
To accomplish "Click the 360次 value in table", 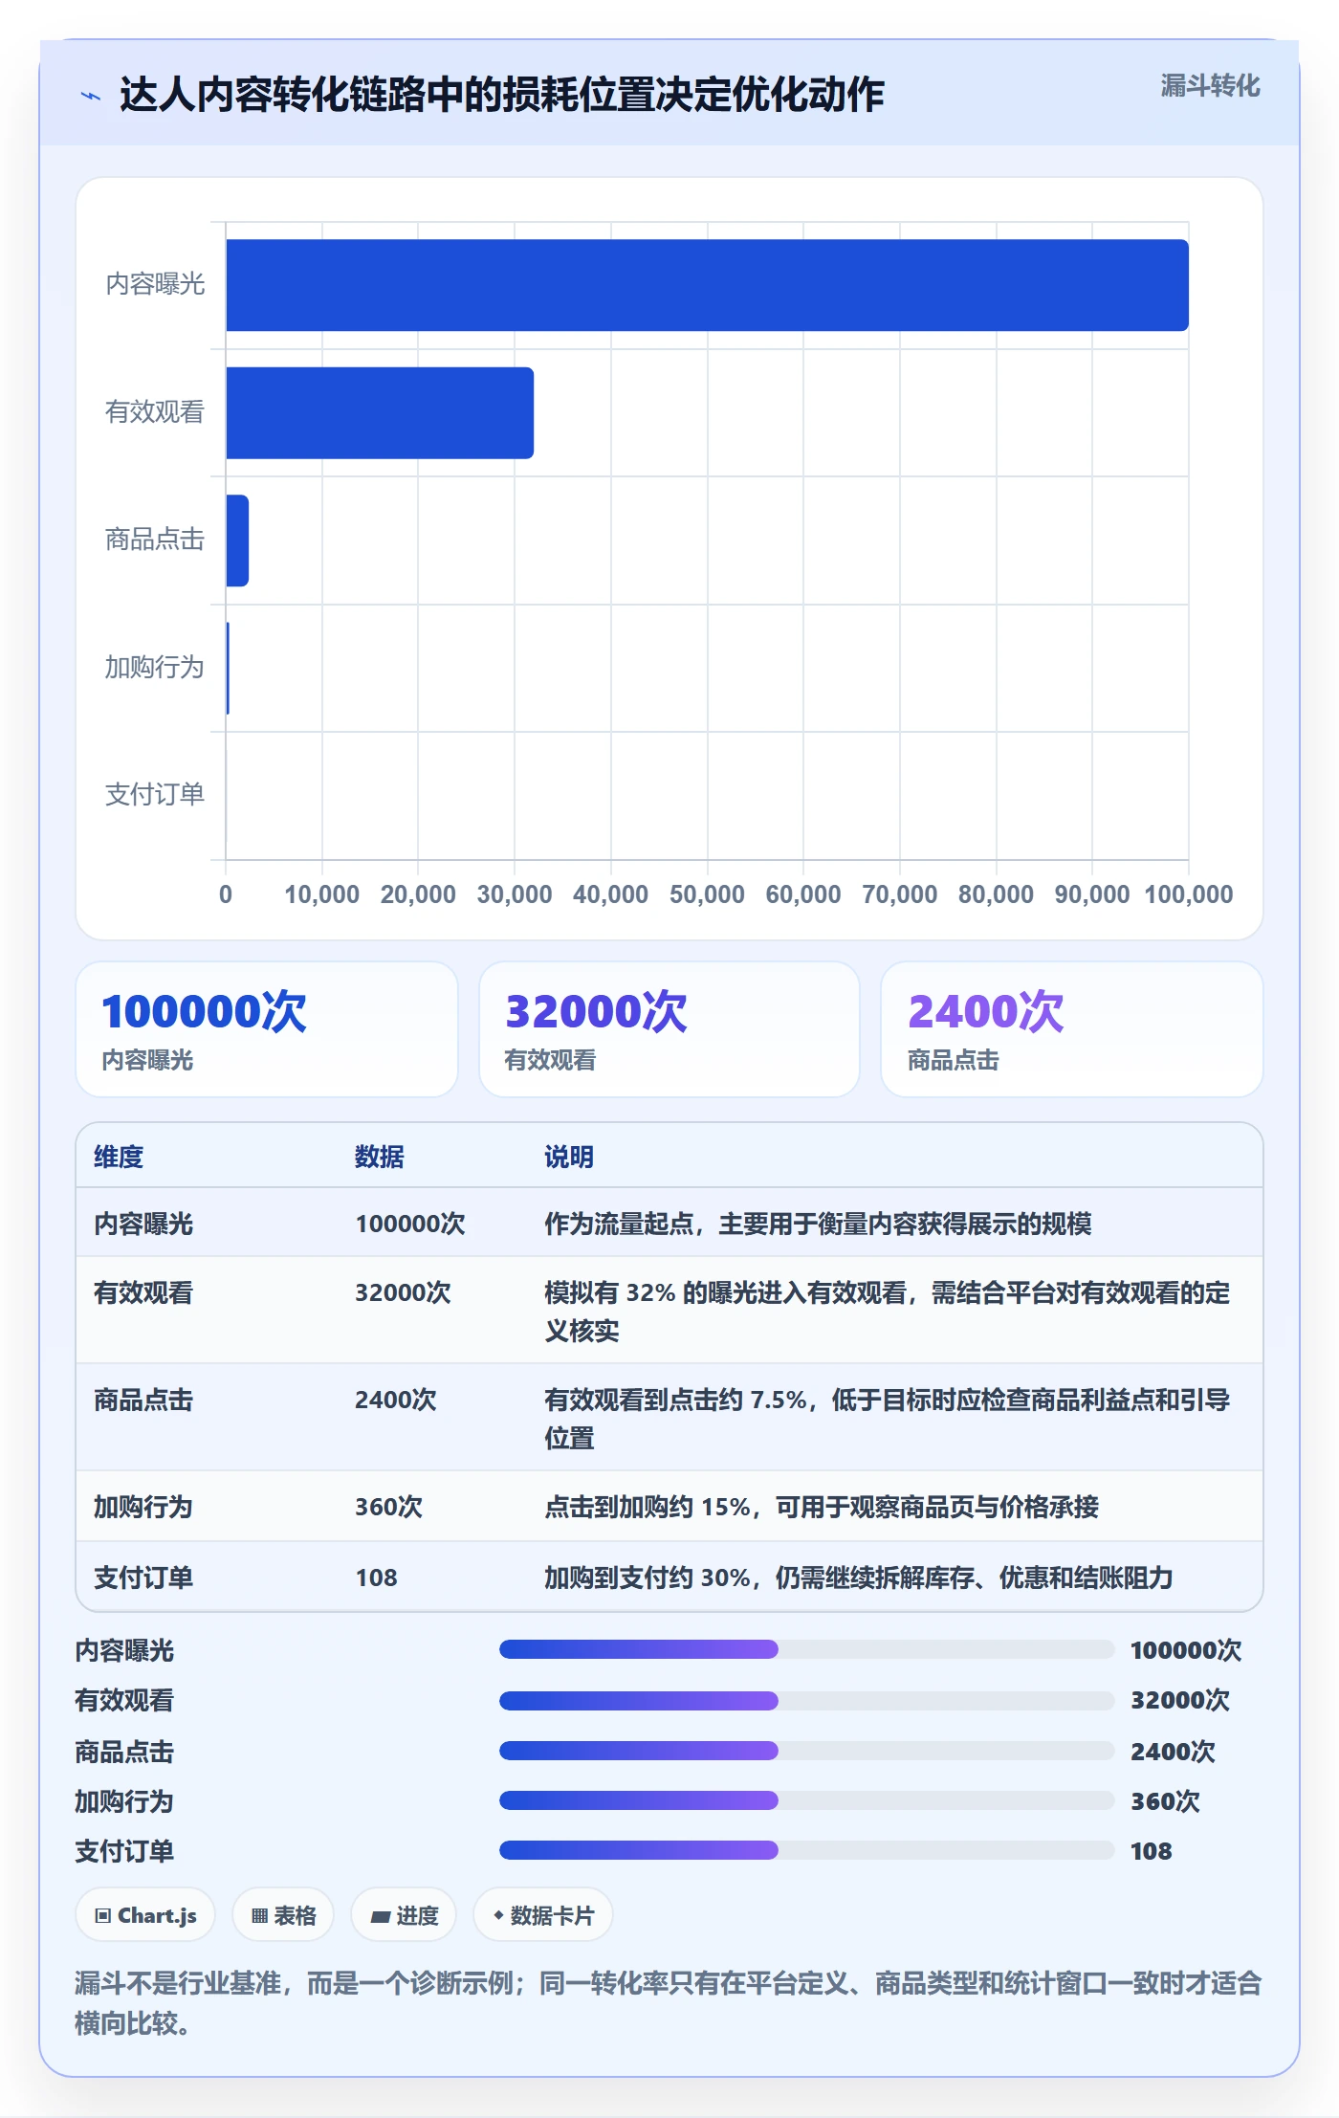I will point(388,1507).
